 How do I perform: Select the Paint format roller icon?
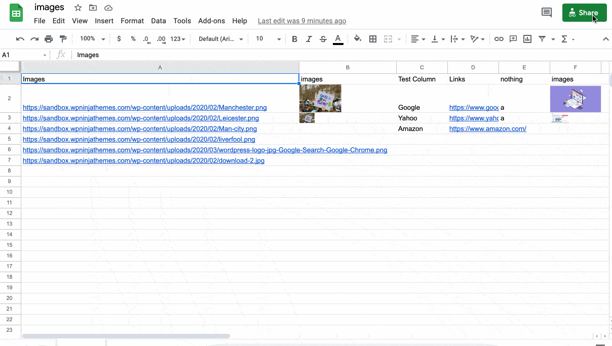click(63, 39)
